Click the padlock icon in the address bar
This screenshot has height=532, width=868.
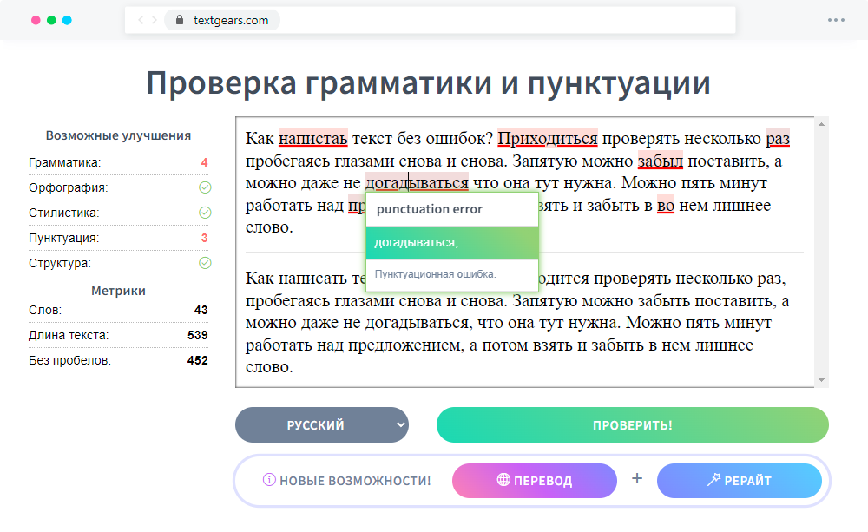point(180,19)
